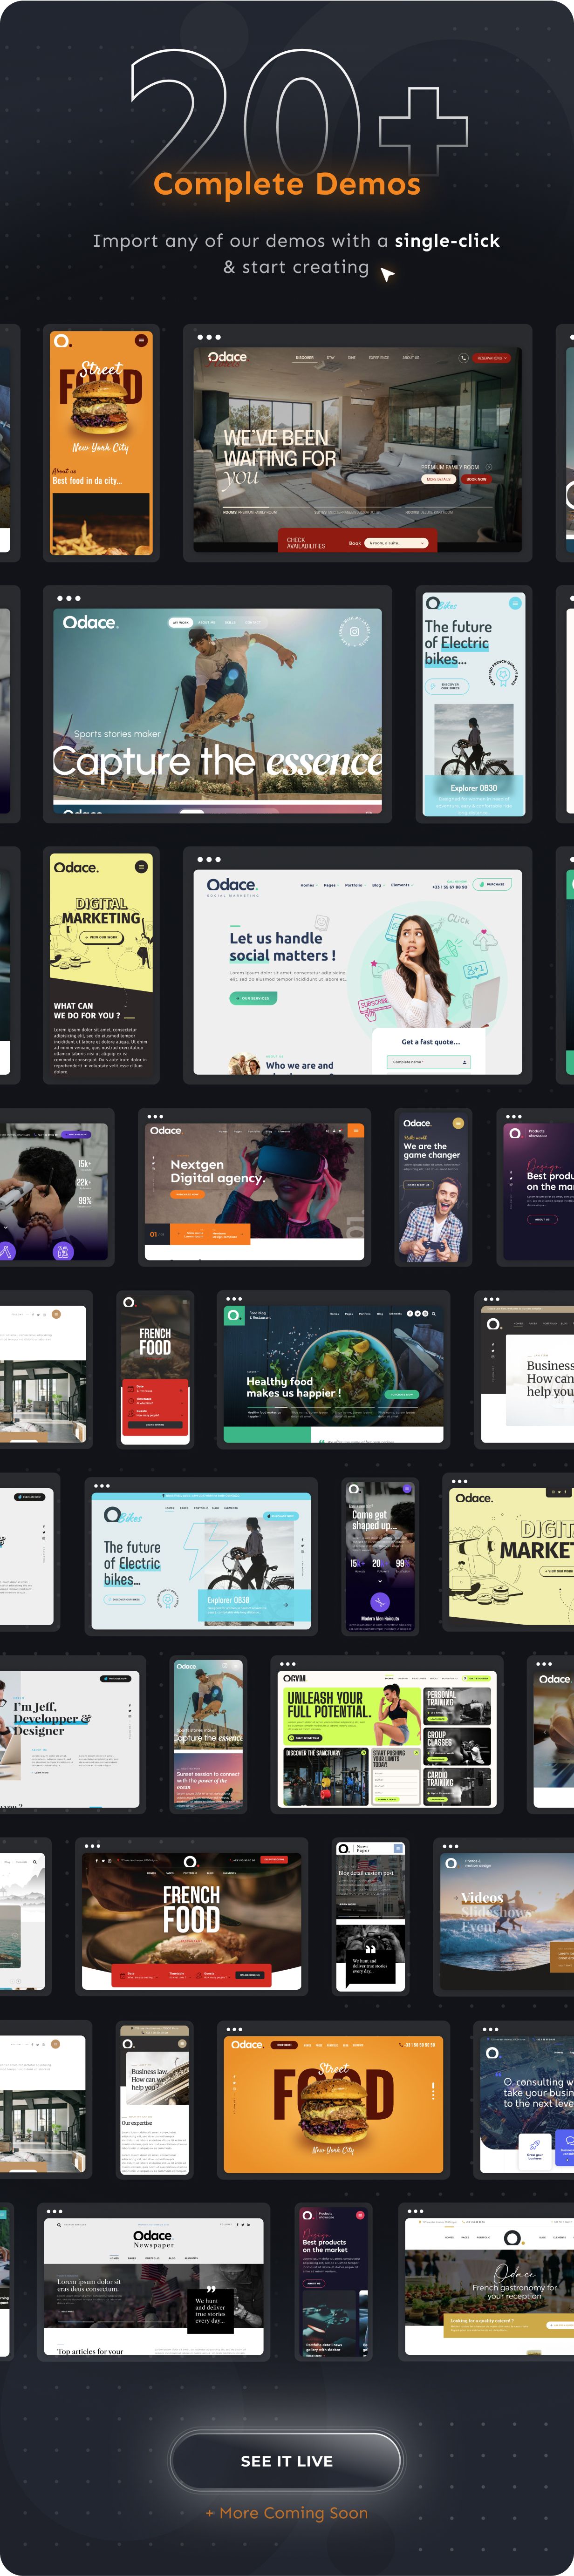Open the 'Let us handle social matters' demo

click(357, 965)
